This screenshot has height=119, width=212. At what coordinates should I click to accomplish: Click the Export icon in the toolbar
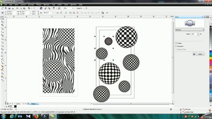[49, 8]
